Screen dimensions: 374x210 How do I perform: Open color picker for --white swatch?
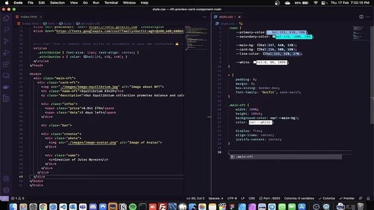point(255,62)
